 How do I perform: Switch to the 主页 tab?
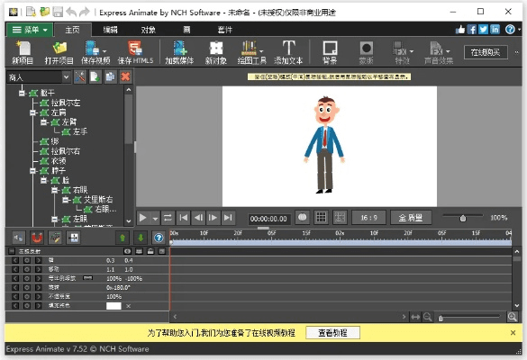[72, 30]
